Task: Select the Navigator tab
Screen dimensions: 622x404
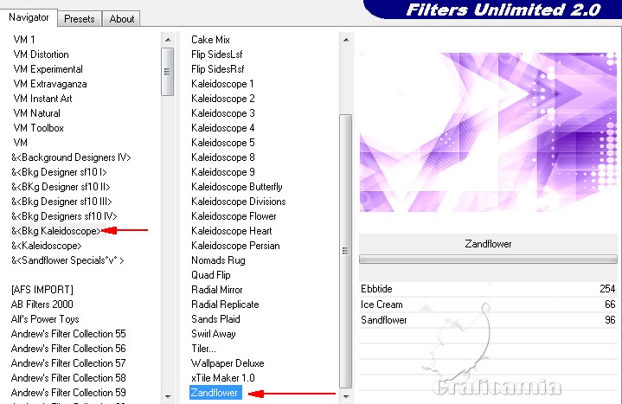Action: pos(29,17)
